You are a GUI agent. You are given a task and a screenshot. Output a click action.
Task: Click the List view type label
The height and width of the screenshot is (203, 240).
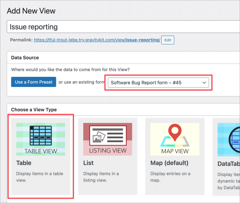88,163
